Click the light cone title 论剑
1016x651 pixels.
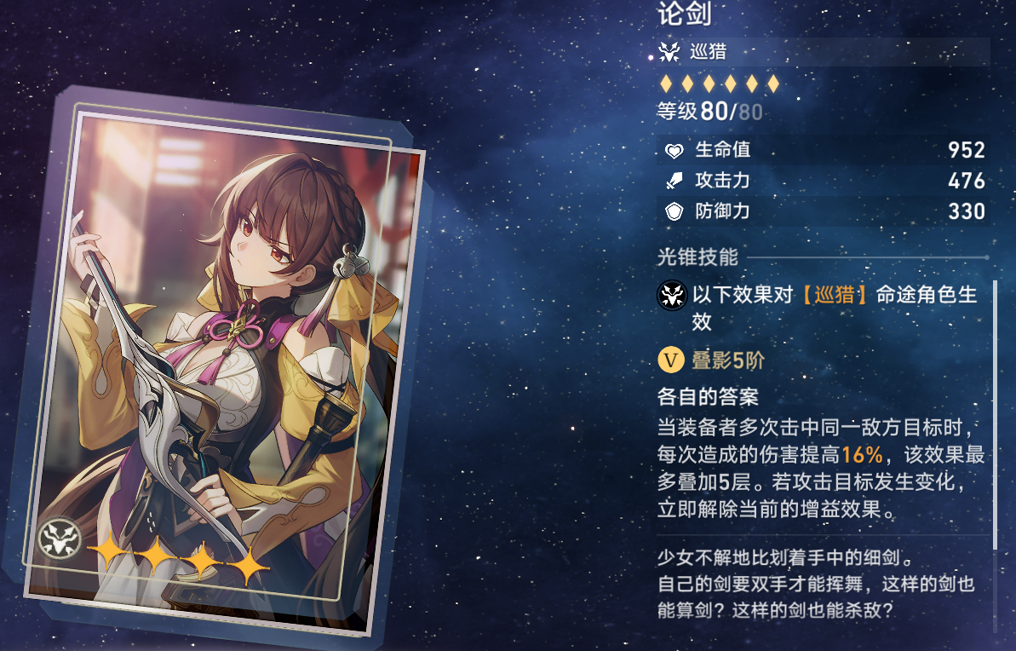(x=685, y=14)
